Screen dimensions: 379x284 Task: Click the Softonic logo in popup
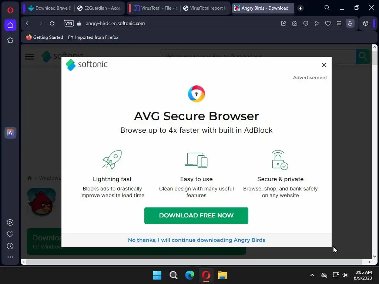point(87,65)
